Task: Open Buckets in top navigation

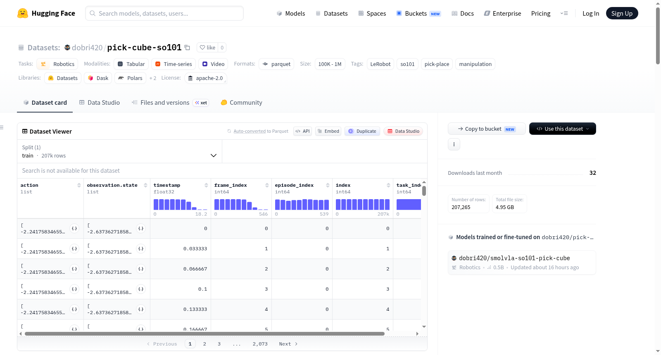Action: (x=418, y=13)
